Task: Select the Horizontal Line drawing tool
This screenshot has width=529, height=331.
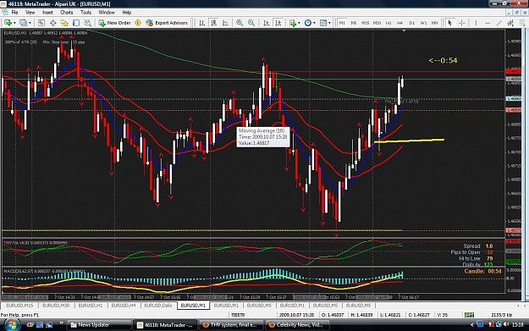Action: pos(488,23)
